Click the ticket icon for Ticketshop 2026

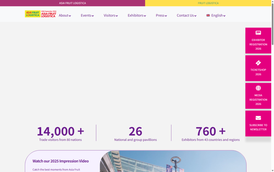[x=258, y=63]
